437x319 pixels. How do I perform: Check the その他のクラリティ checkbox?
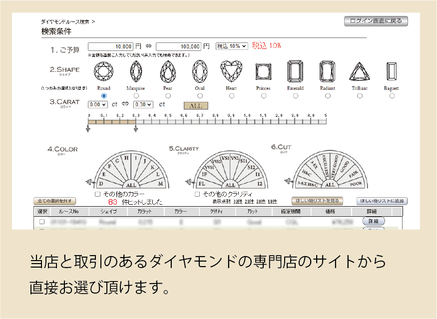click(x=197, y=194)
